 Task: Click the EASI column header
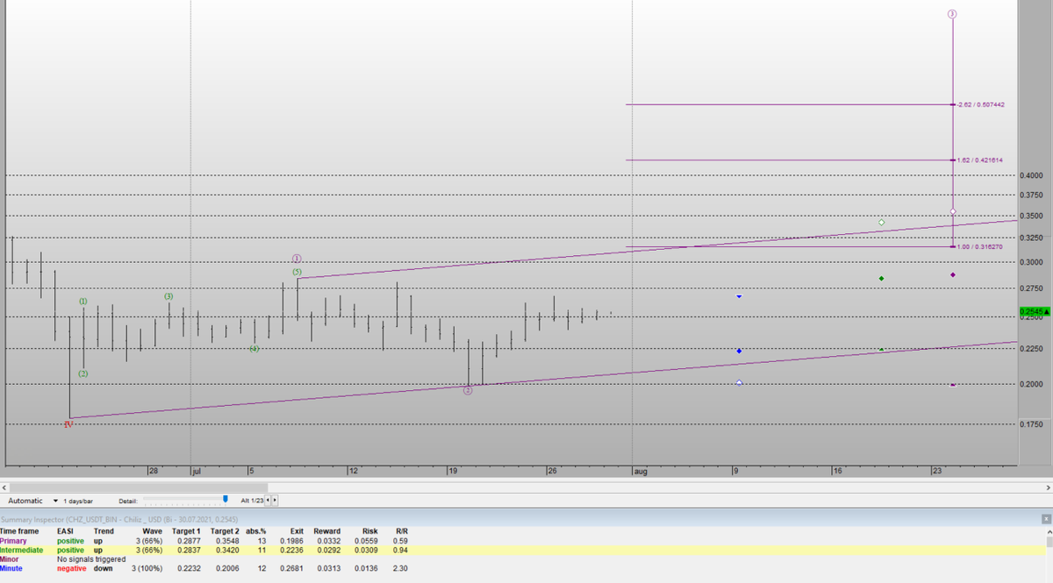[65, 531]
